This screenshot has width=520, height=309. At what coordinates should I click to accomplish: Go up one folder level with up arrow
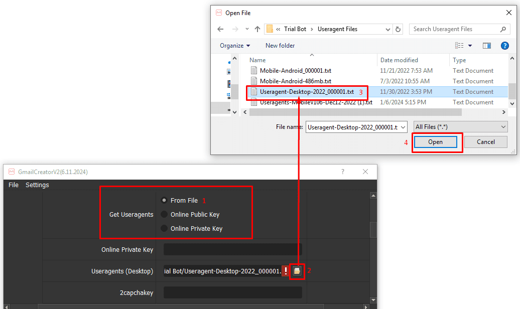257,29
